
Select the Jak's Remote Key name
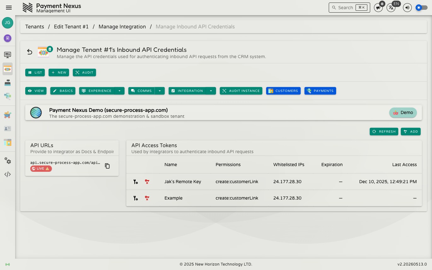click(x=183, y=182)
